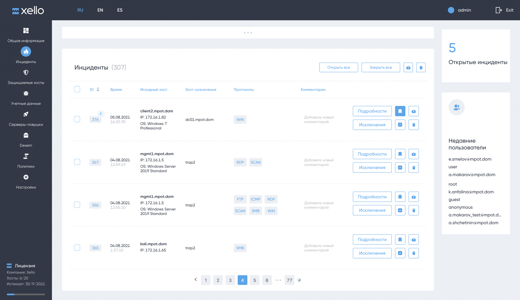Viewport: 520px width, 300px height.
Task: Switch language to EN
Action: click(100, 10)
